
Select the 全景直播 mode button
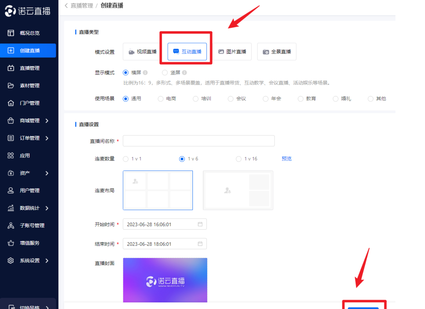(x=277, y=52)
